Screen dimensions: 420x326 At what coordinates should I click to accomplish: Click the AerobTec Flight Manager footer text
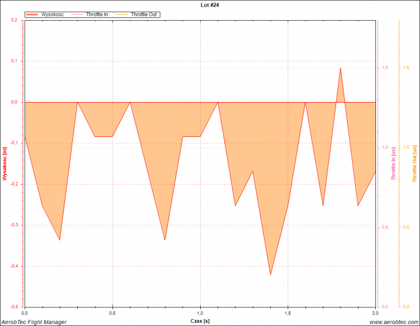click(34, 322)
